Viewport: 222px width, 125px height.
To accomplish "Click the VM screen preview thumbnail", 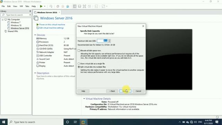I will 169,59.
